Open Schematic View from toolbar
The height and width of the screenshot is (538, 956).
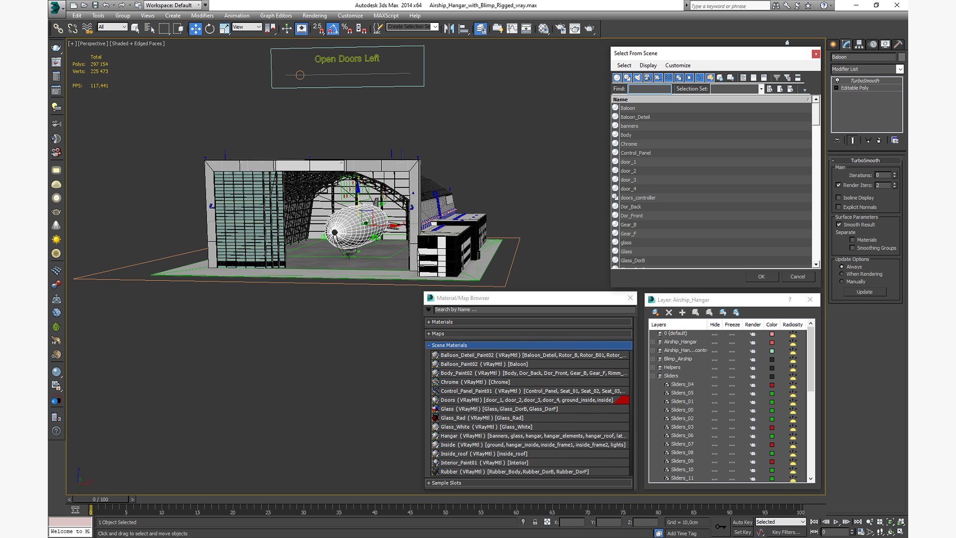coord(526,28)
